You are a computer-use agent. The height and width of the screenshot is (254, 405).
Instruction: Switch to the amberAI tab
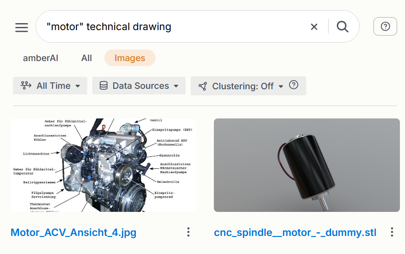pyautogui.click(x=41, y=58)
